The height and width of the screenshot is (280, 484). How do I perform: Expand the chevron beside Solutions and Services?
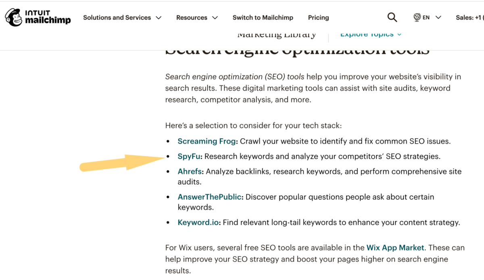click(159, 18)
